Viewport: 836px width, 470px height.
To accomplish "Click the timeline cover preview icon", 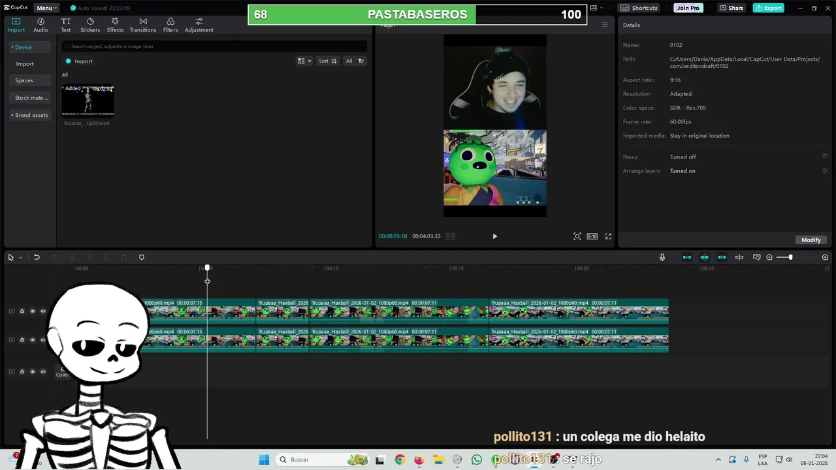I will tap(757, 257).
